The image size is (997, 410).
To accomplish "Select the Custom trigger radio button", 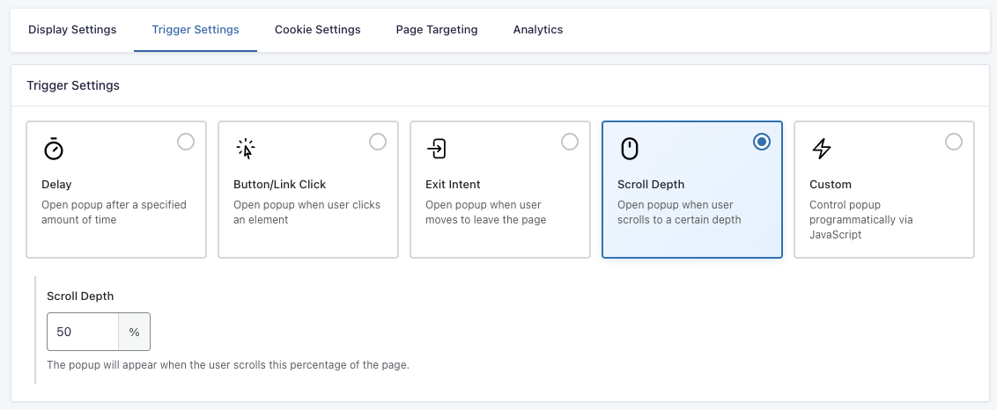I will (954, 142).
